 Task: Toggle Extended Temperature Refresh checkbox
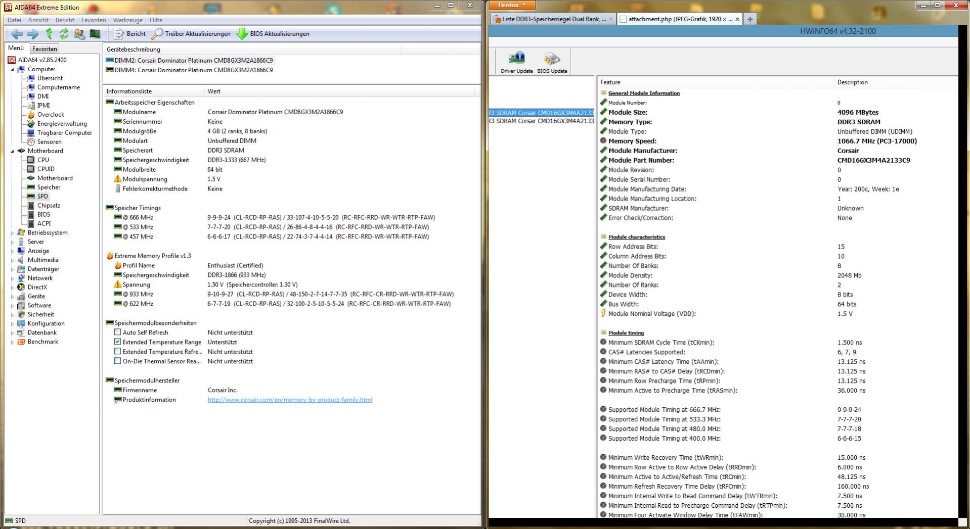[x=117, y=352]
